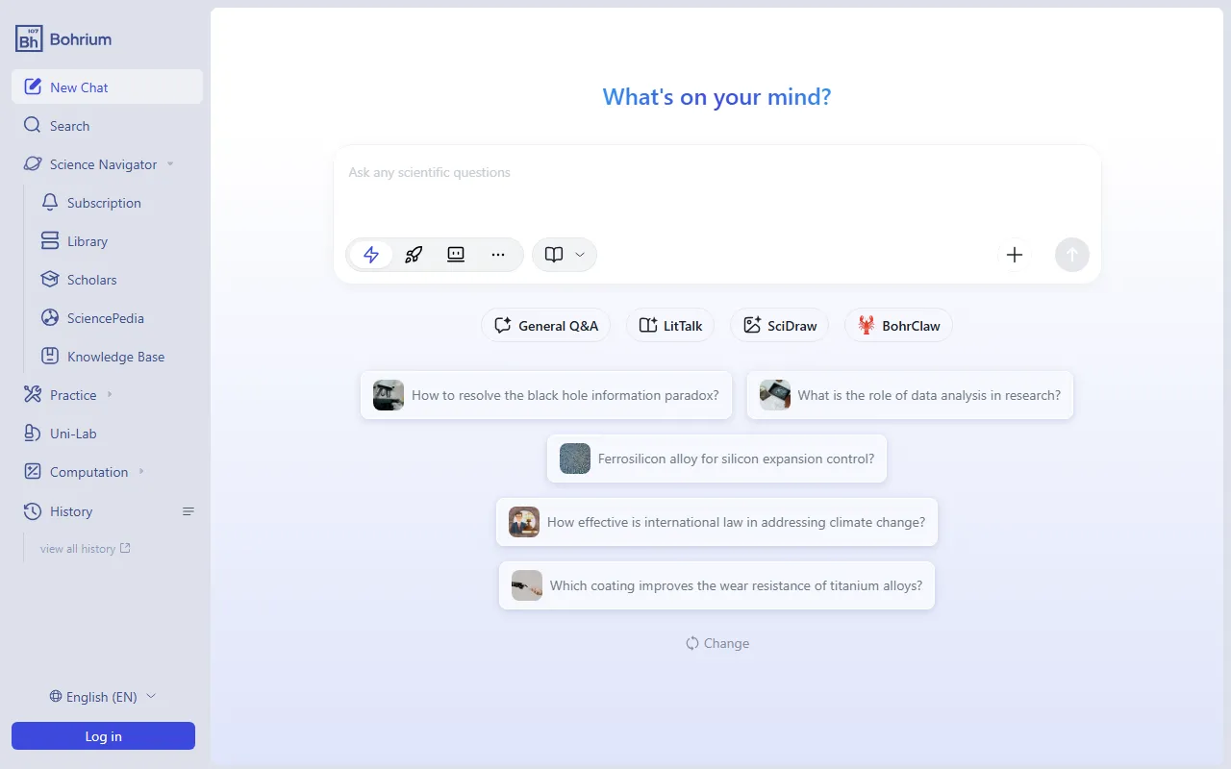Open the view all history link
This screenshot has width=1231, height=769.
85,549
